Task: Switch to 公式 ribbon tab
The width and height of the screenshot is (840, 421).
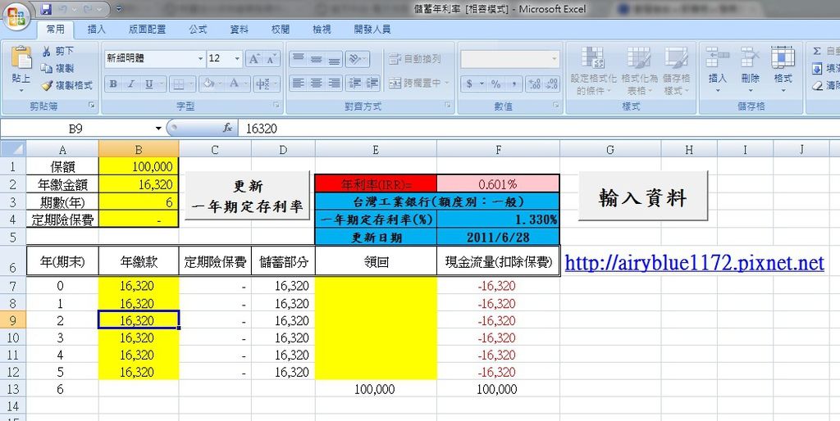Action: (197, 30)
